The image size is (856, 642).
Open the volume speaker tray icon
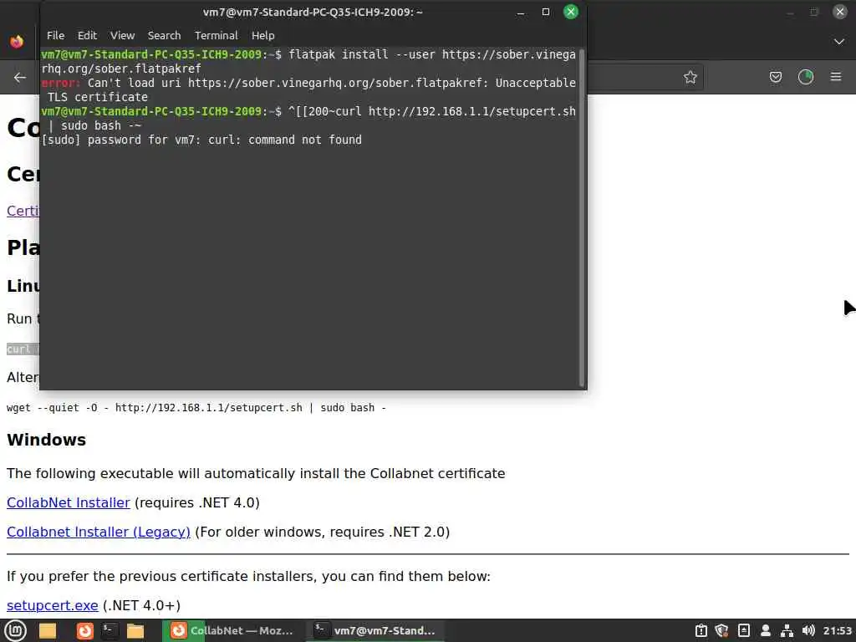coord(808,630)
